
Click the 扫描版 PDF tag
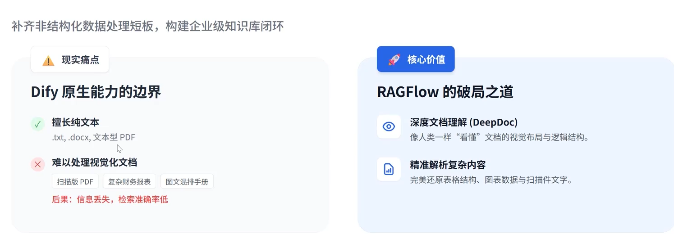[75, 182]
